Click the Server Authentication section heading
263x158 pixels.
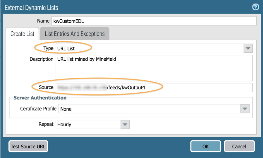[40, 98]
